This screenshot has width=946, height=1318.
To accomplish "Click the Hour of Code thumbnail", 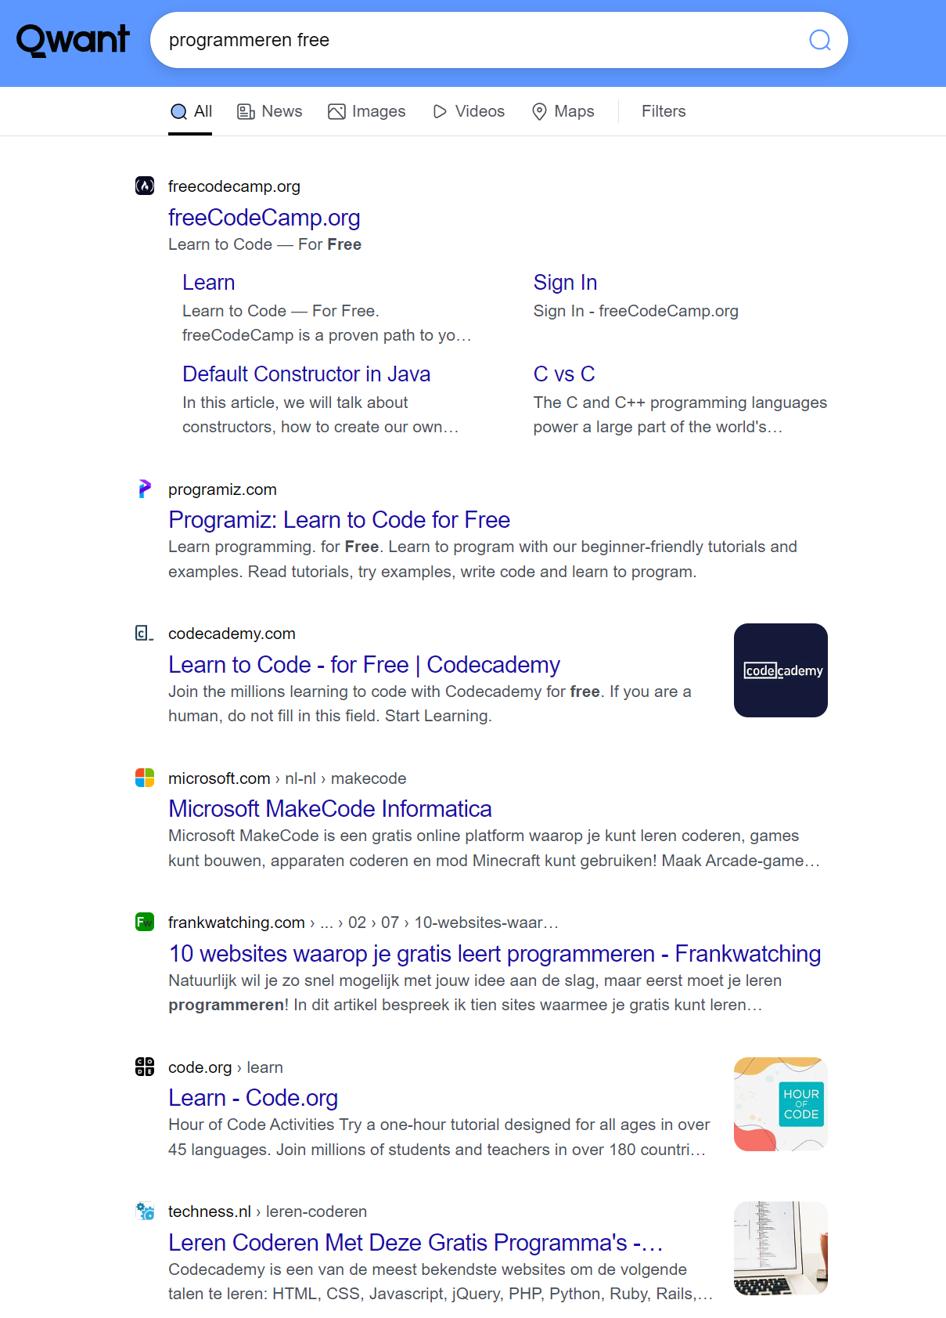I will tap(781, 1104).
